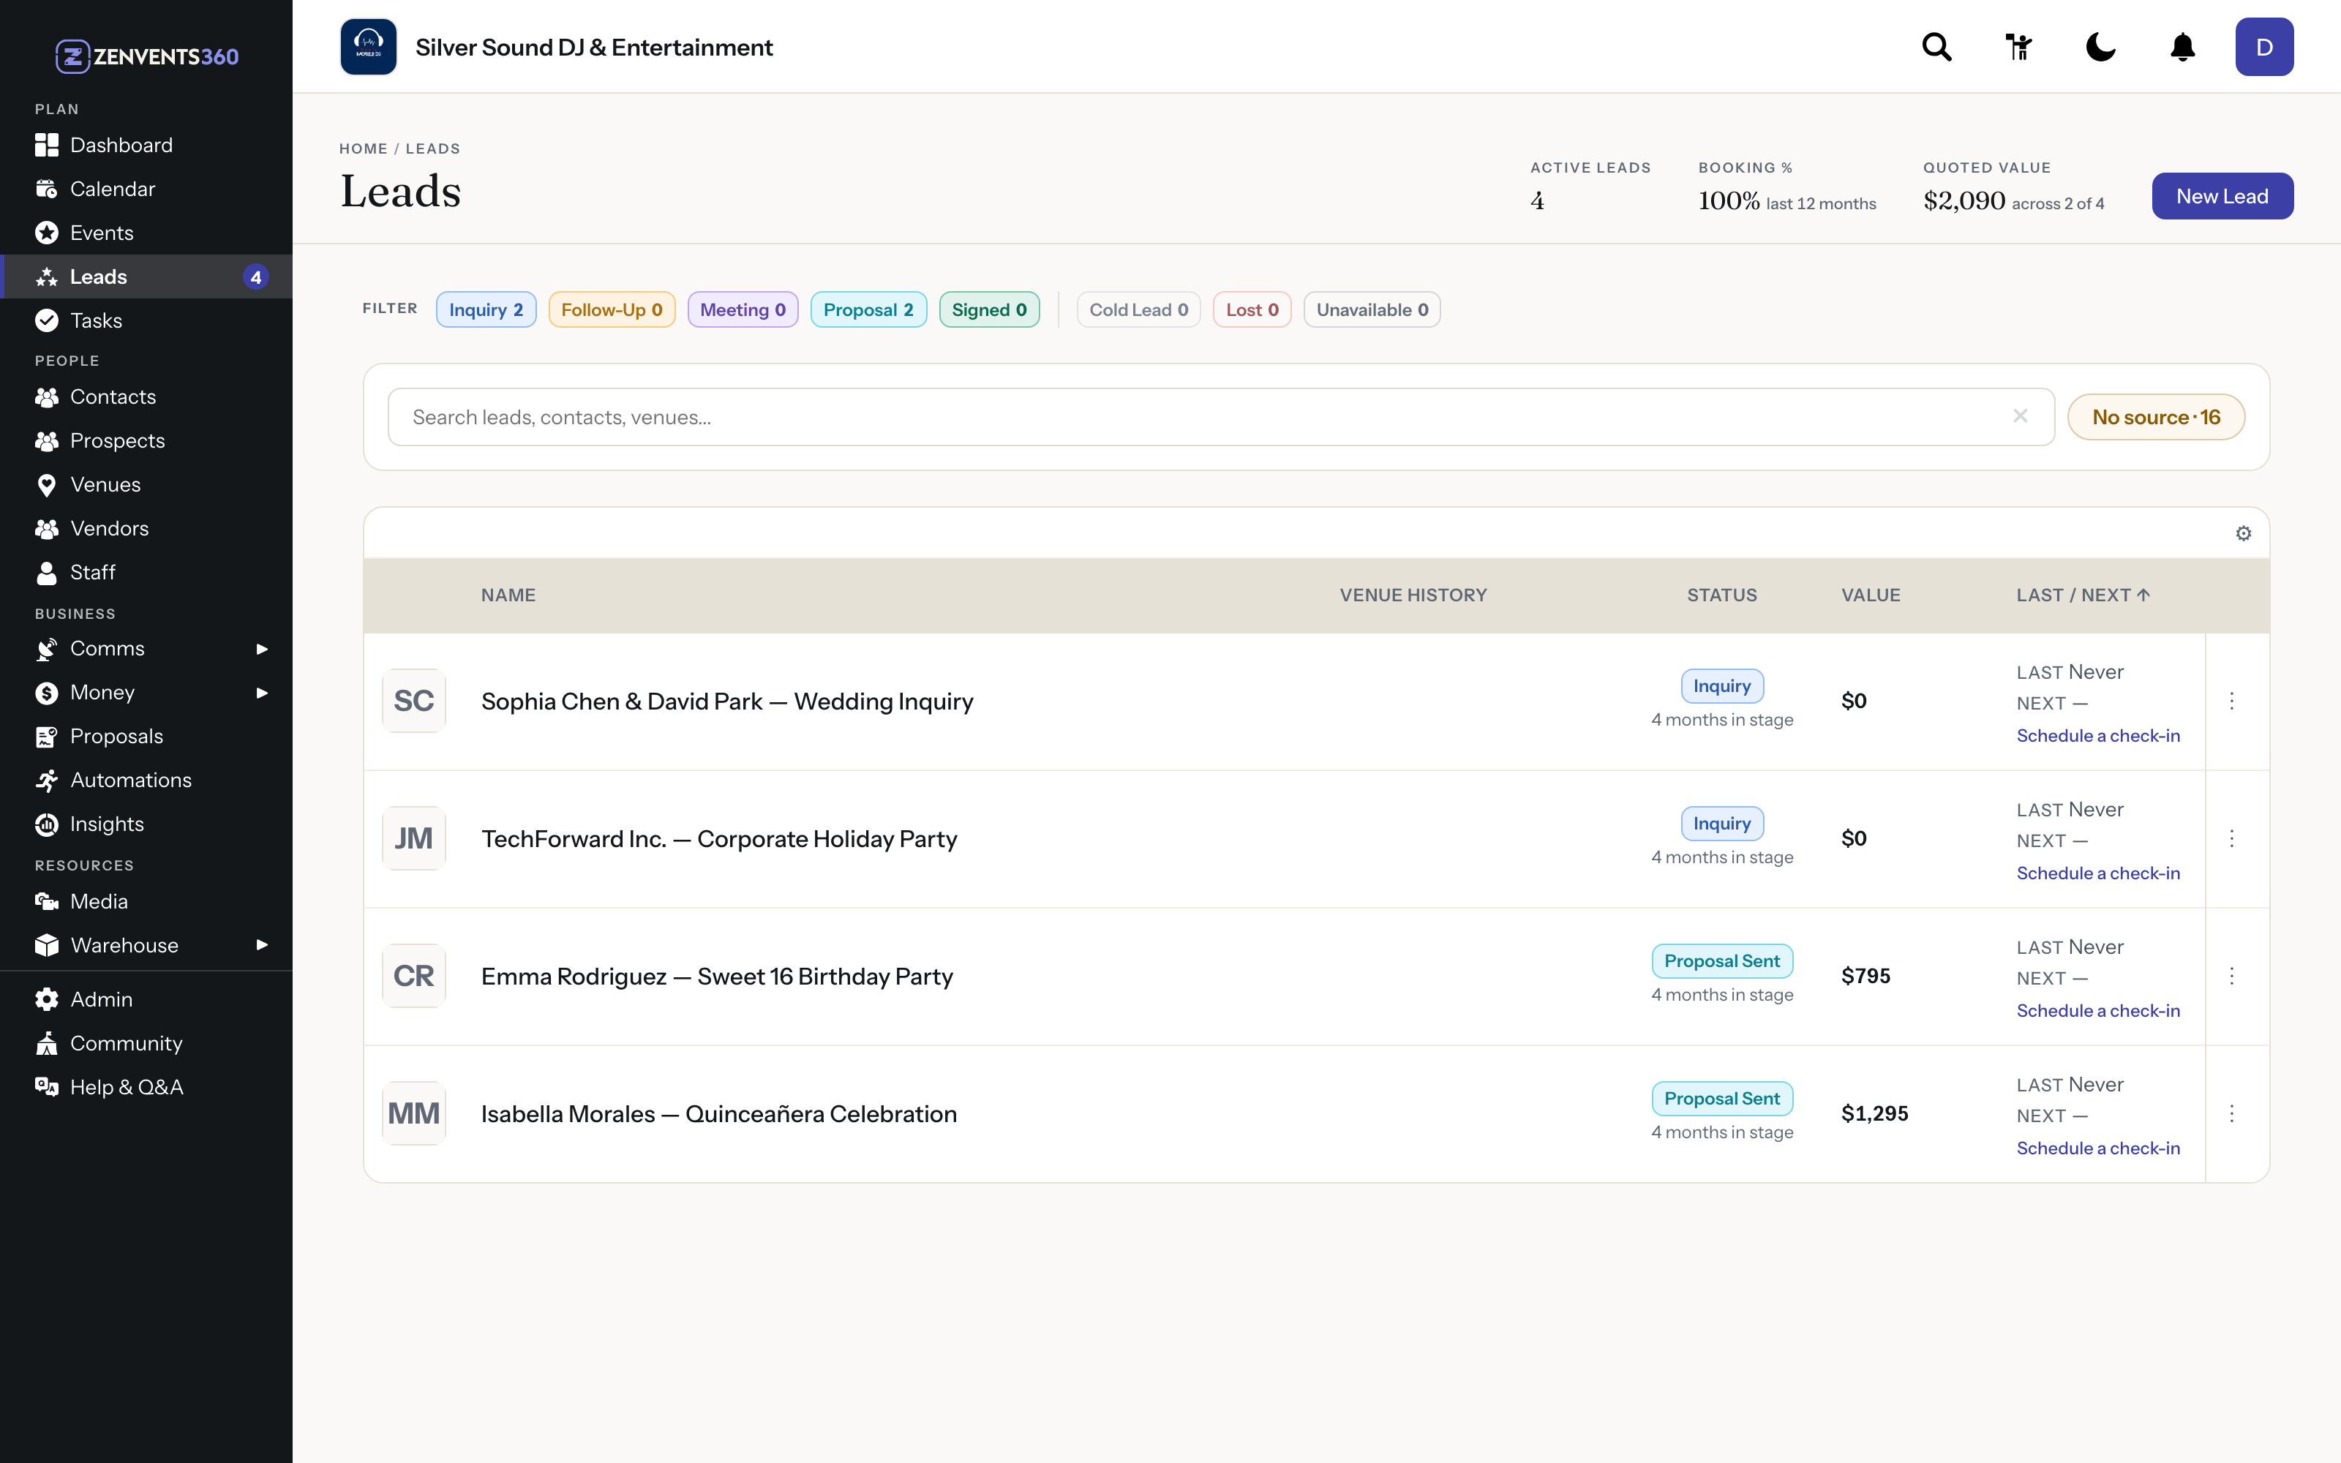Schedule a check-in for Sophia Chen lead
Screen dimensions: 2341x1463
[2098, 735]
